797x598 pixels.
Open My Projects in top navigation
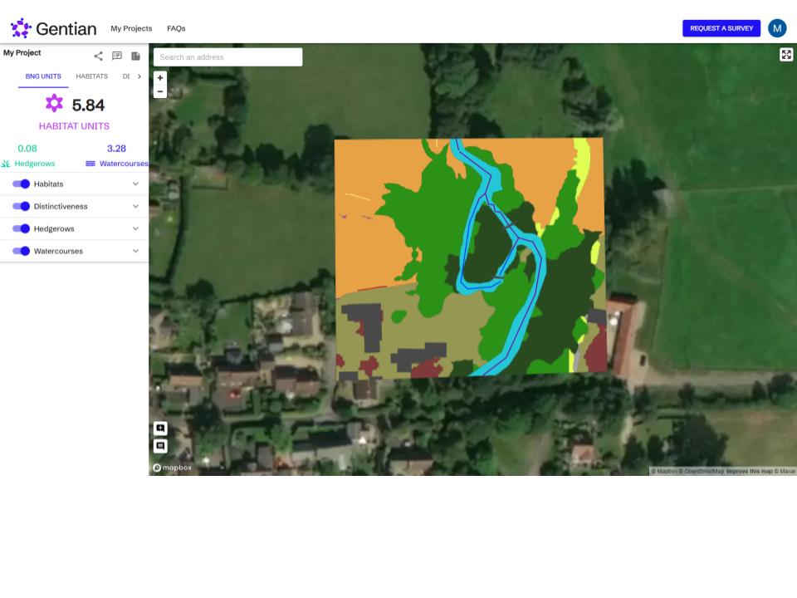[131, 28]
